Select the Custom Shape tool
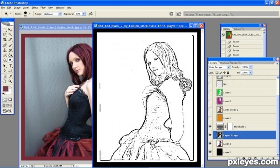Viewport: 280px width, 168px height. [10, 70]
